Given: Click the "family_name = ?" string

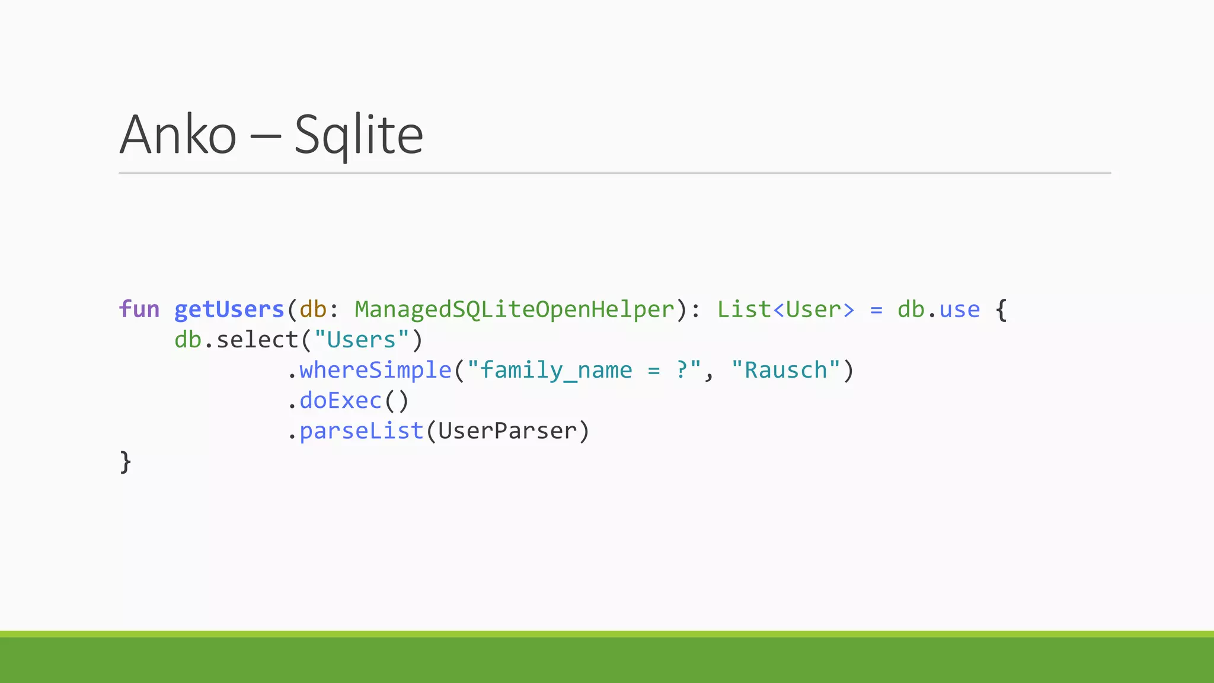Looking at the screenshot, I should point(584,371).
